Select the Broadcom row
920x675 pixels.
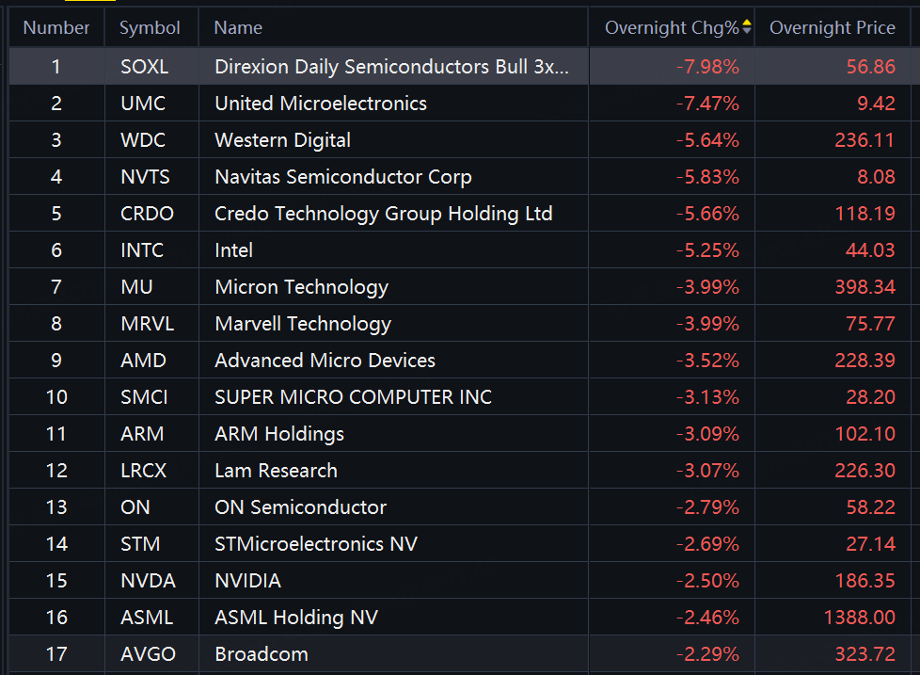tap(261, 654)
